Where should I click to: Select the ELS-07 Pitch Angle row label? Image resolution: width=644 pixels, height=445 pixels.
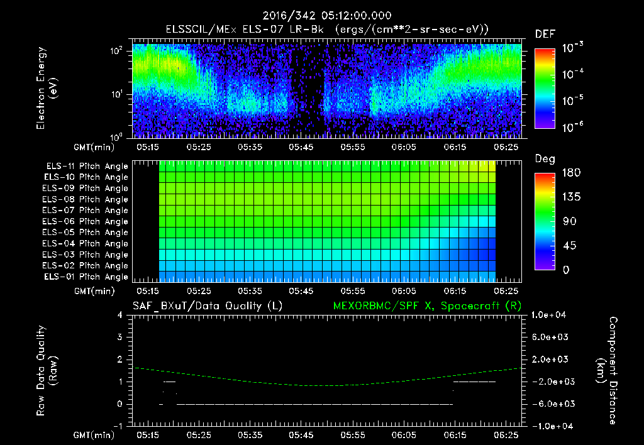click(x=86, y=210)
